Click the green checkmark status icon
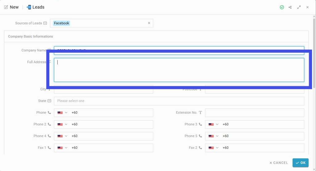The image size is (316, 171). click(x=282, y=7)
